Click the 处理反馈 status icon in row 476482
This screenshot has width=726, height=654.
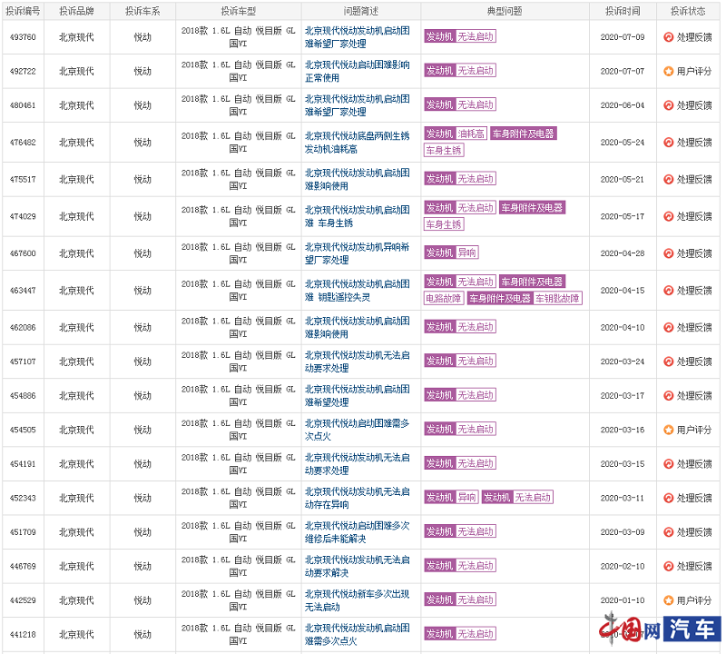[669, 143]
